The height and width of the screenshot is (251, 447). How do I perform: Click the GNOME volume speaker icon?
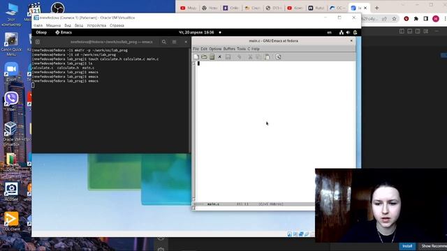(x=348, y=33)
